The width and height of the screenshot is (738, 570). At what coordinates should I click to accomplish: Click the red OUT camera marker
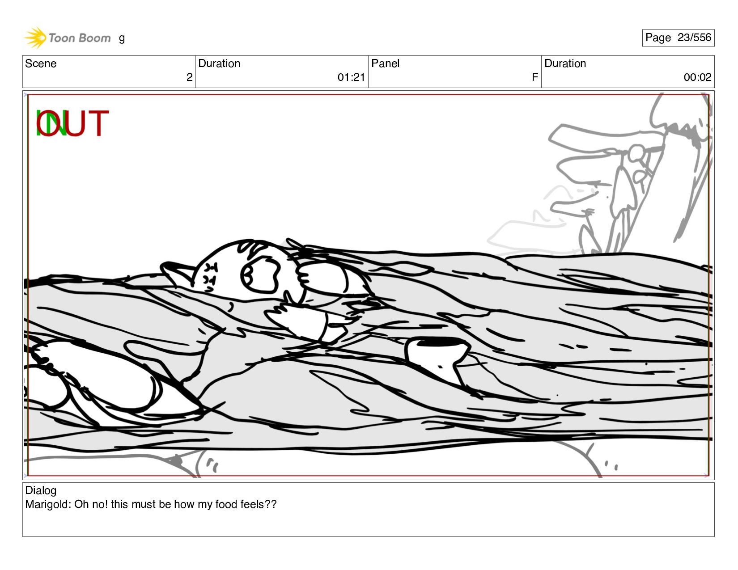tap(73, 123)
